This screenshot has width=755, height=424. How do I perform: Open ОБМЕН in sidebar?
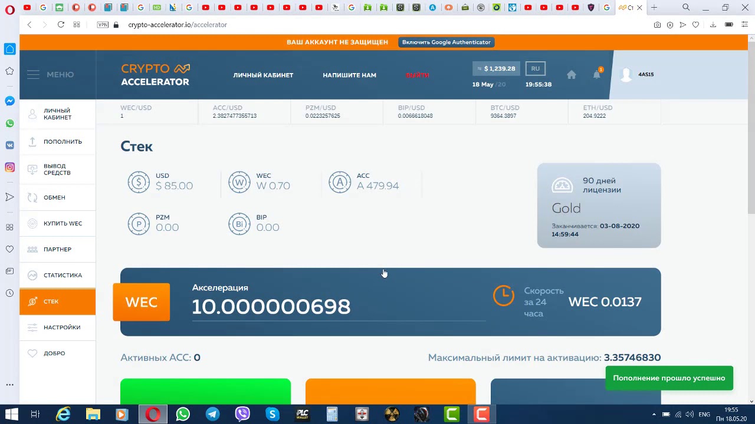(57, 197)
